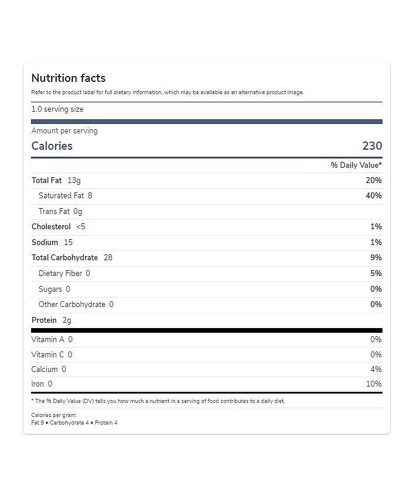Select the Total Fat 13g row label
410x500 pixels.
(x=56, y=181)
